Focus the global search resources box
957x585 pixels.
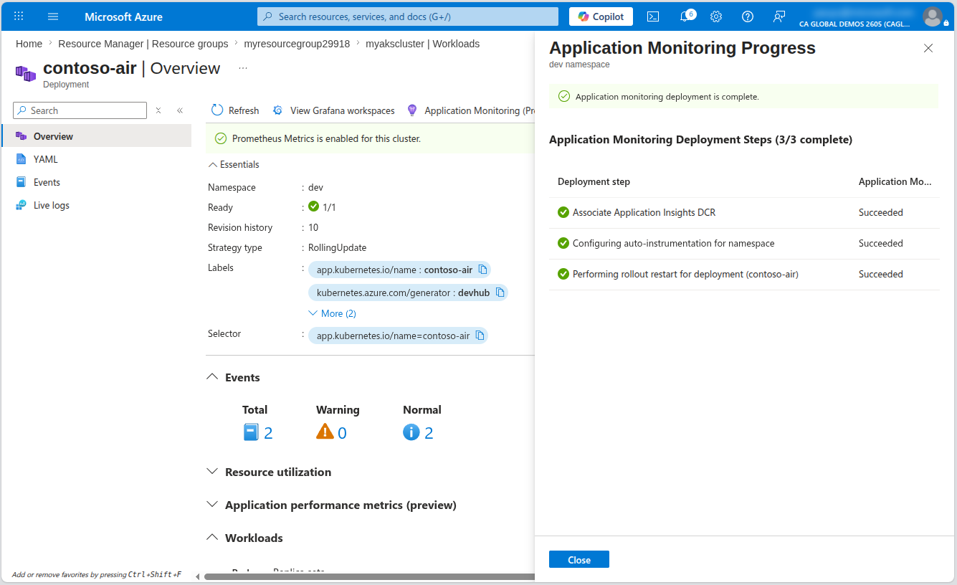coord(408,16)
